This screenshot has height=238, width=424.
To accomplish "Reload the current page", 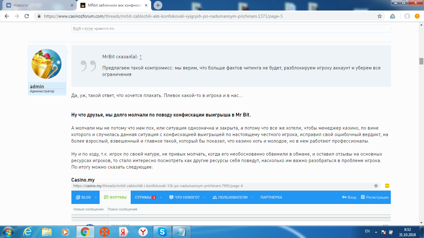I will pos(27,16).
